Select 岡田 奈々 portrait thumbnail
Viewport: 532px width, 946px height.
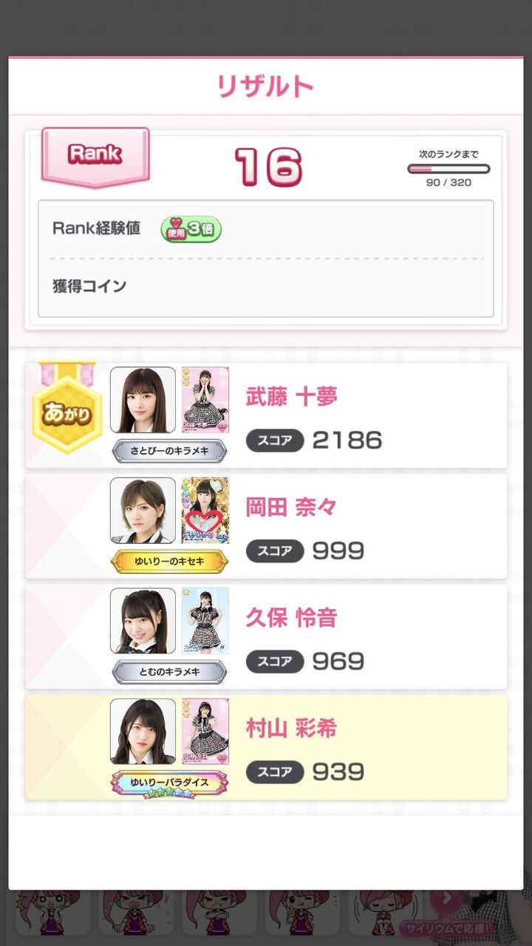point(143,511)
